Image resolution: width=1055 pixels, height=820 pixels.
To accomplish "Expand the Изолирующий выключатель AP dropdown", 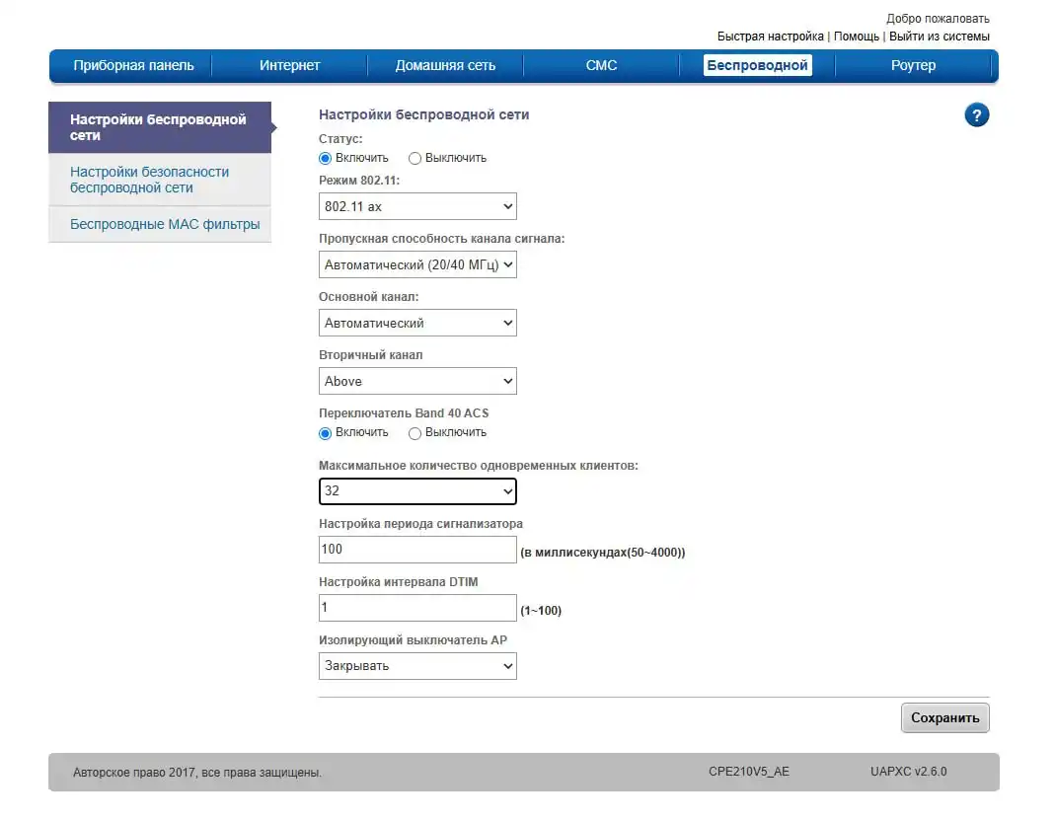I will click(x=417, y=666).
